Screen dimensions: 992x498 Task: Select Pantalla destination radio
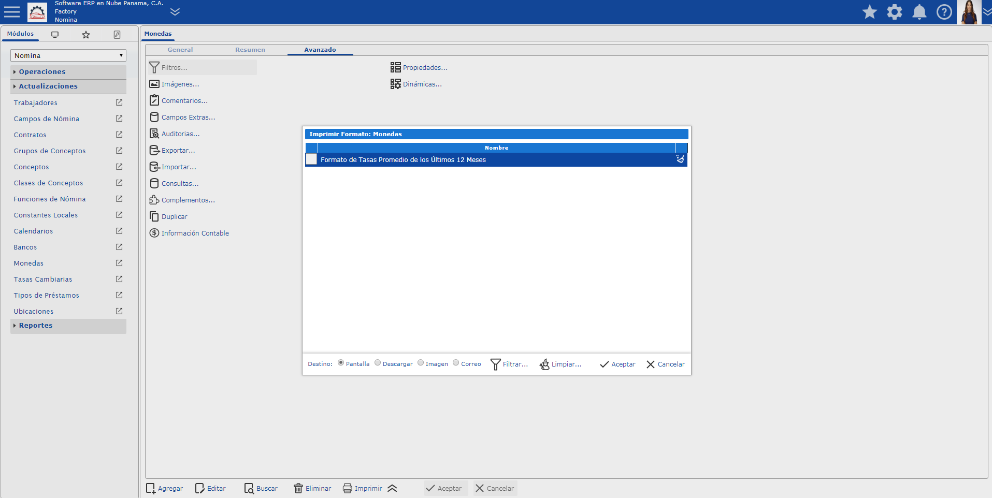pos(341,363)
